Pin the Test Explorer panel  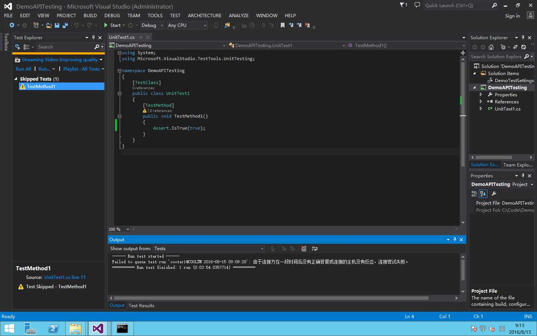(93, 38)
